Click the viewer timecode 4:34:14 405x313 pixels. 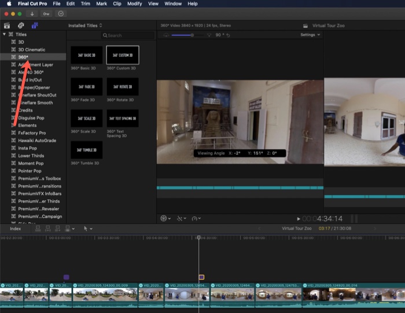[322, 219]
